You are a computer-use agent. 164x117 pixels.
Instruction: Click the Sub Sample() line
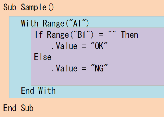(x=29, y=7)
